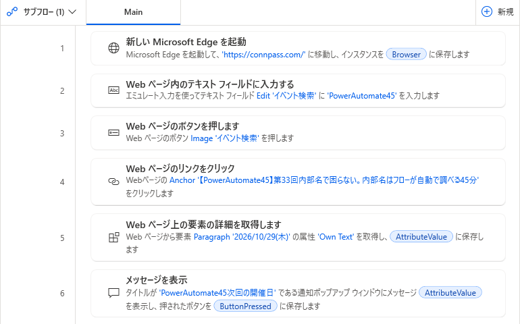
Task: Click line number 6 in the gutter
Action: click(x=62, y=294)
